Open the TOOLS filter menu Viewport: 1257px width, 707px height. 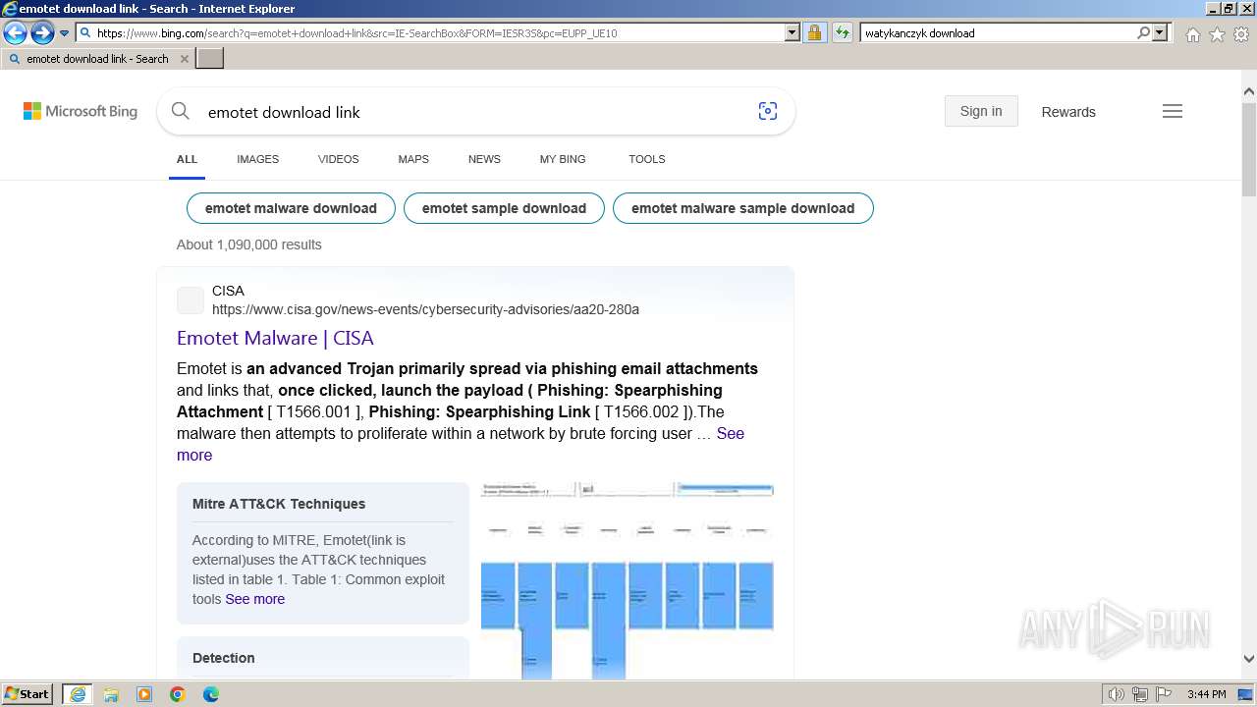click(x=647, y=159)
